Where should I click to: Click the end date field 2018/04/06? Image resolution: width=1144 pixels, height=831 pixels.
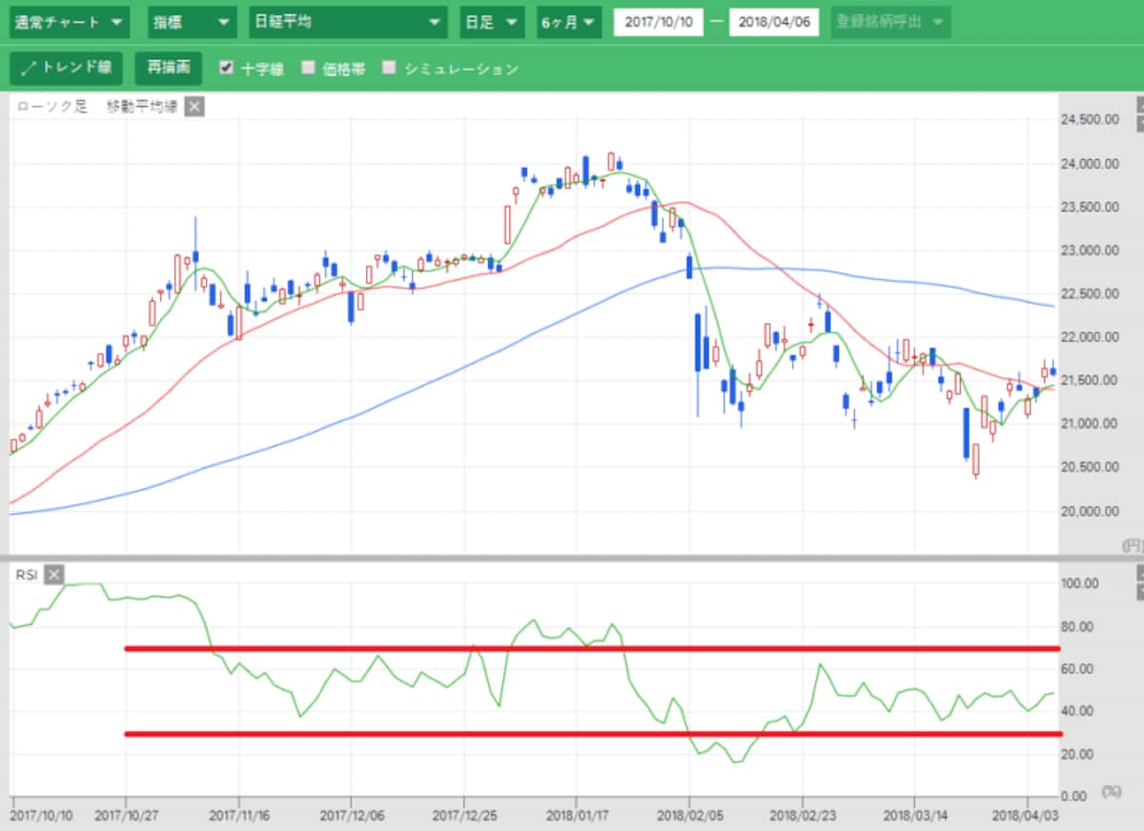tap(774, 22)
